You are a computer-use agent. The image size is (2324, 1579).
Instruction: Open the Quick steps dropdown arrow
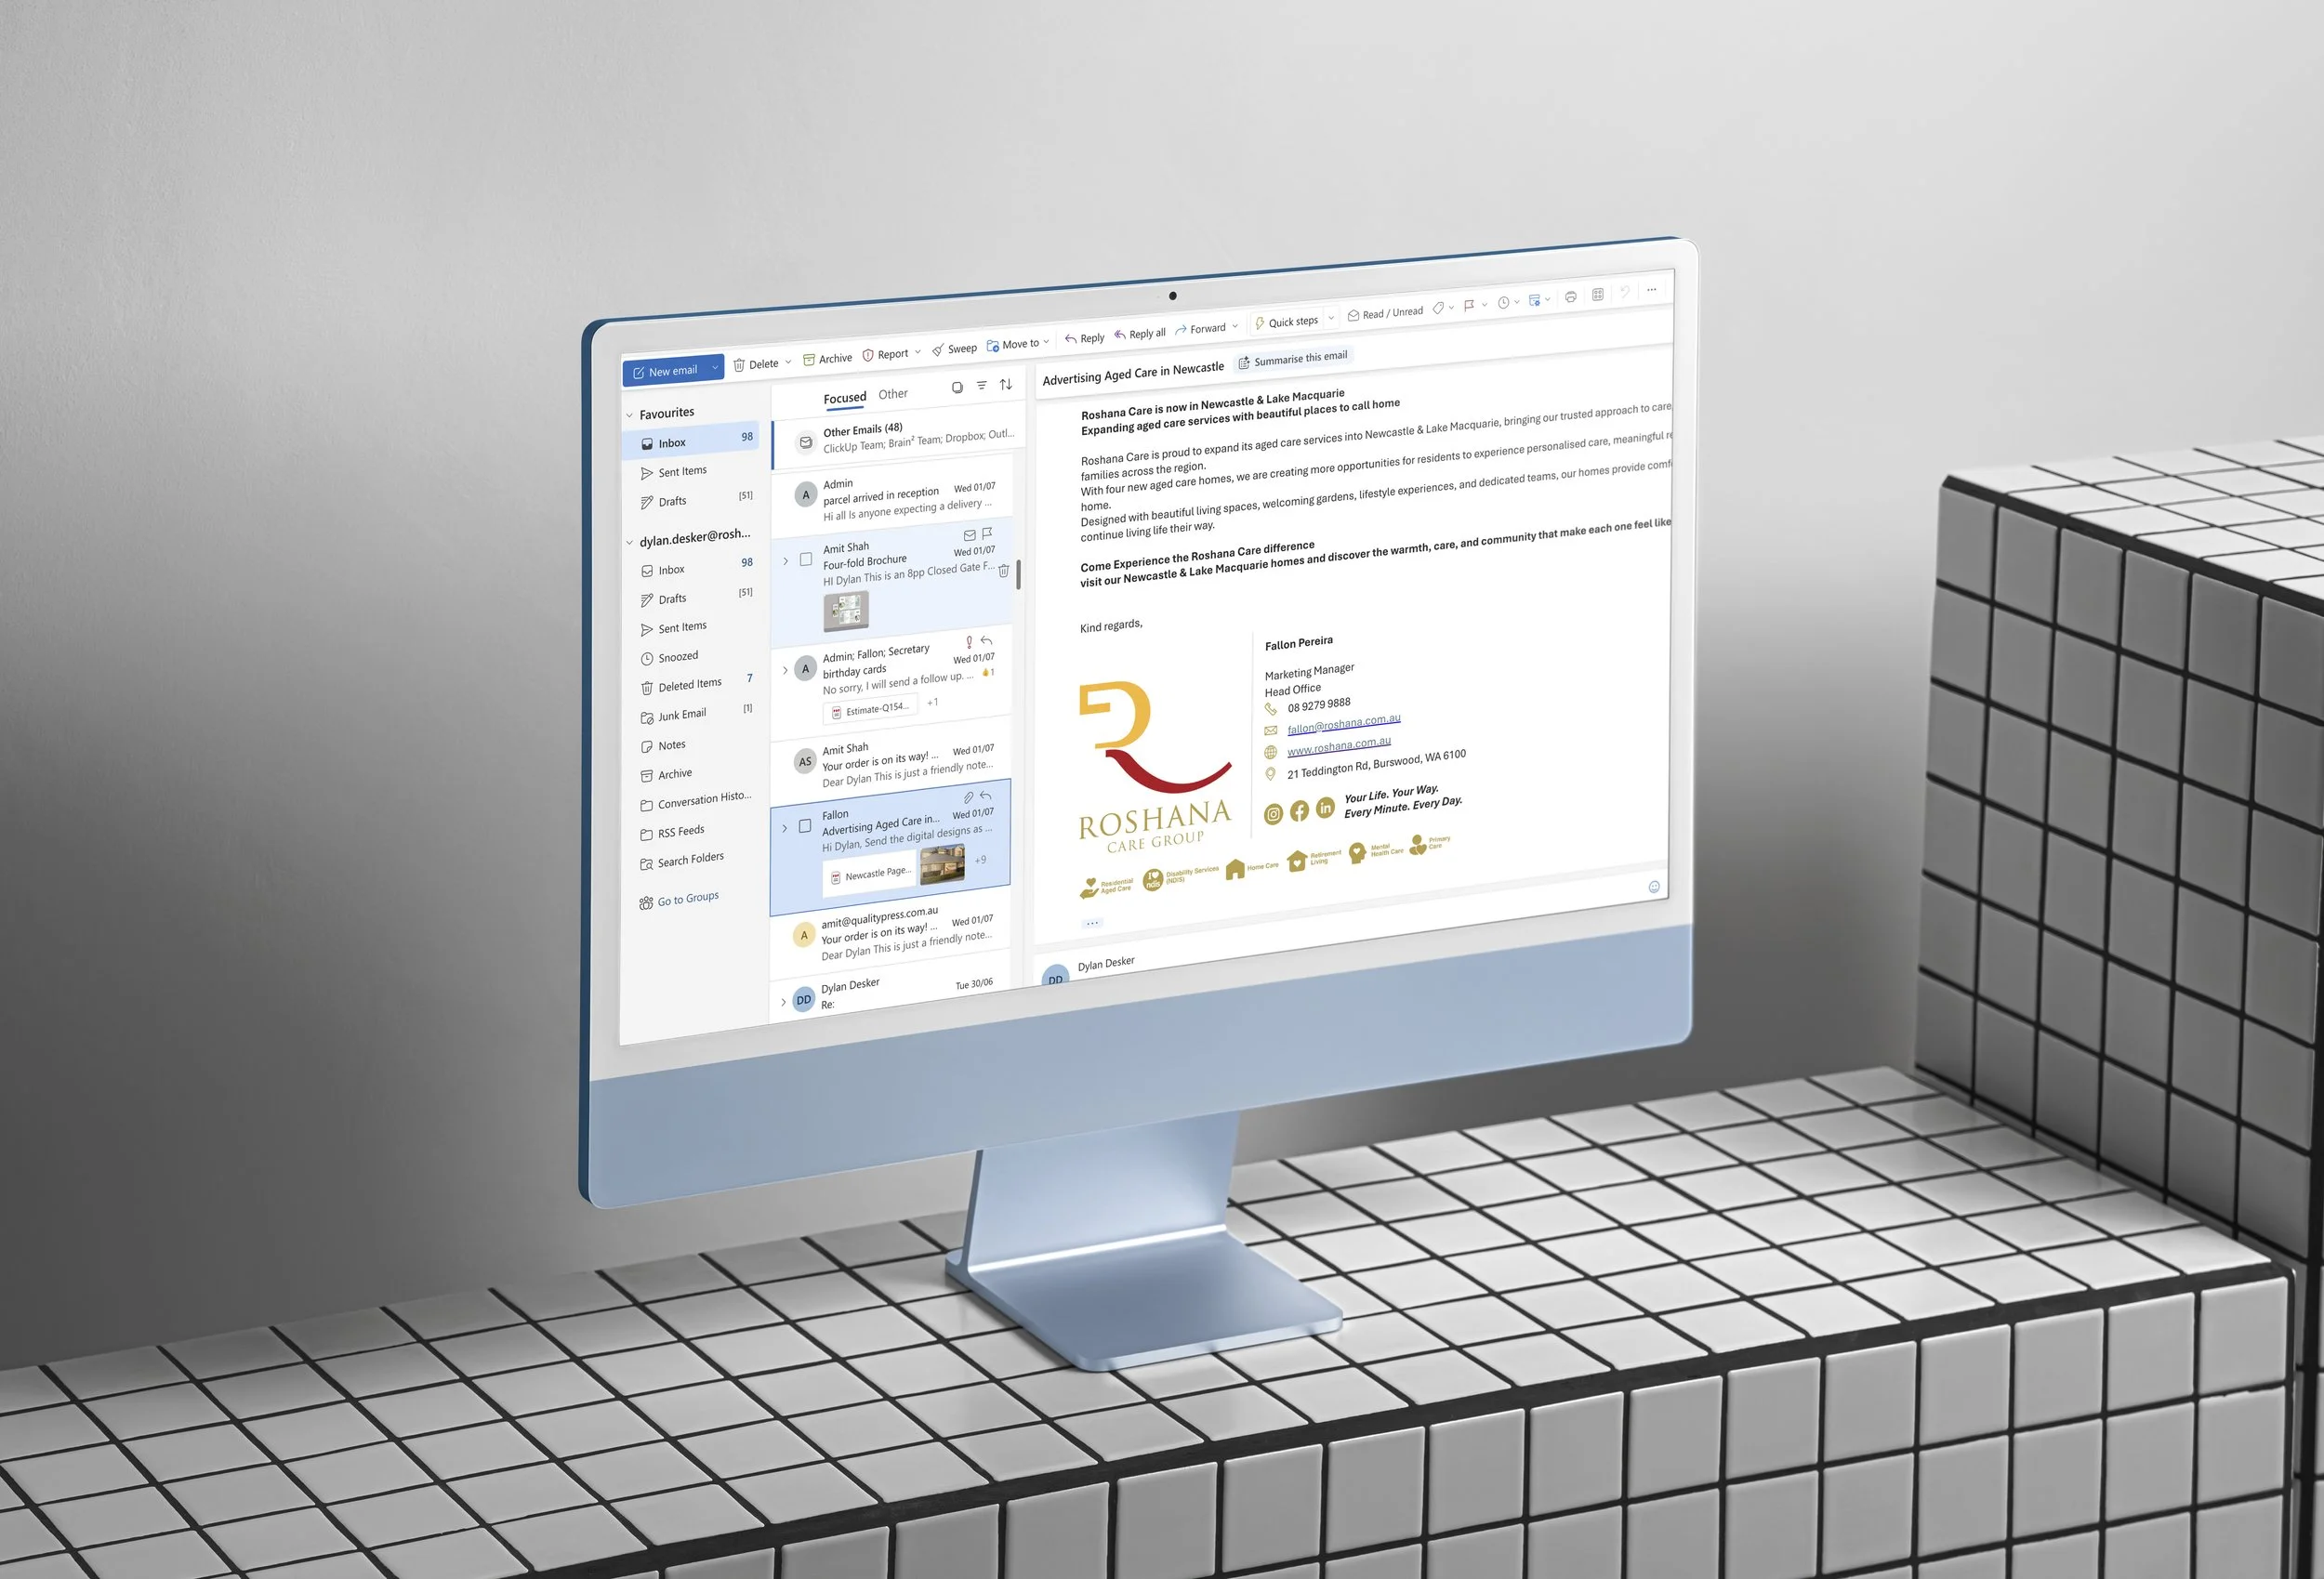coord(1331,318)
